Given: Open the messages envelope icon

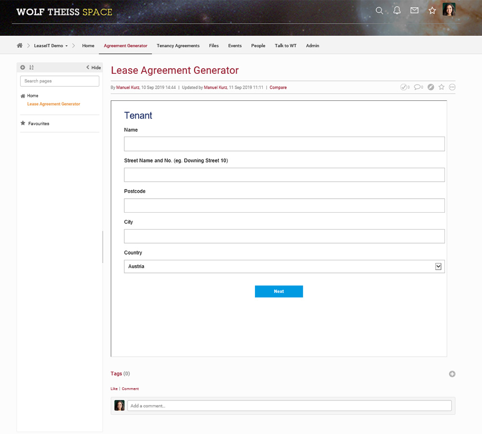Looking at the screenshot, I should (415, 11).
